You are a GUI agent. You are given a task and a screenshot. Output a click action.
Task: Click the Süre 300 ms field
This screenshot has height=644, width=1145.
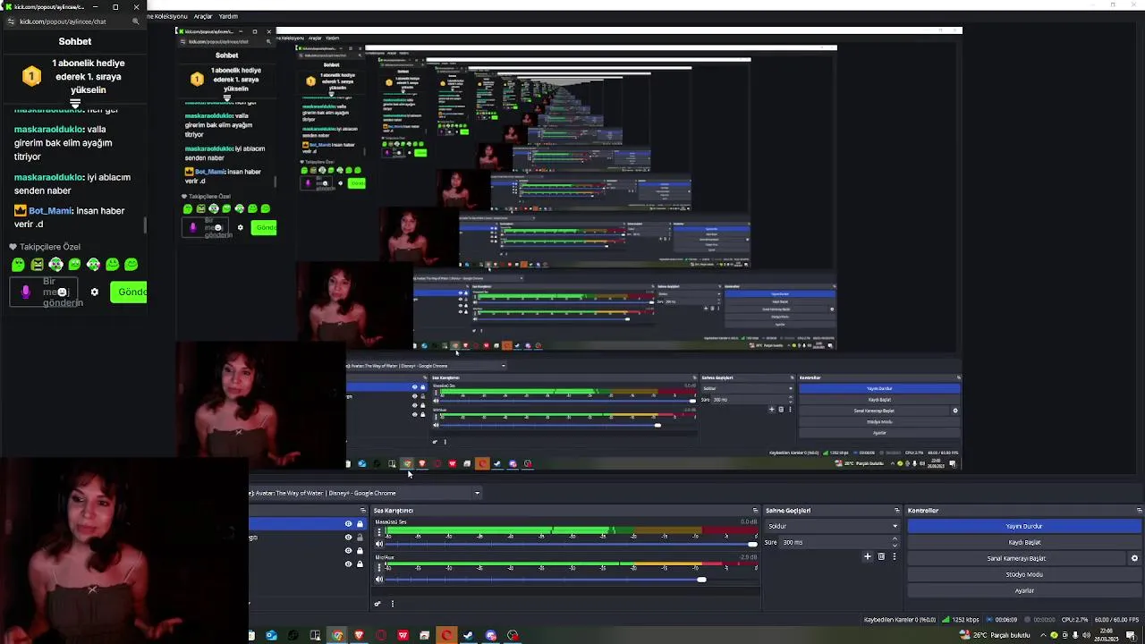click(840, 542)
